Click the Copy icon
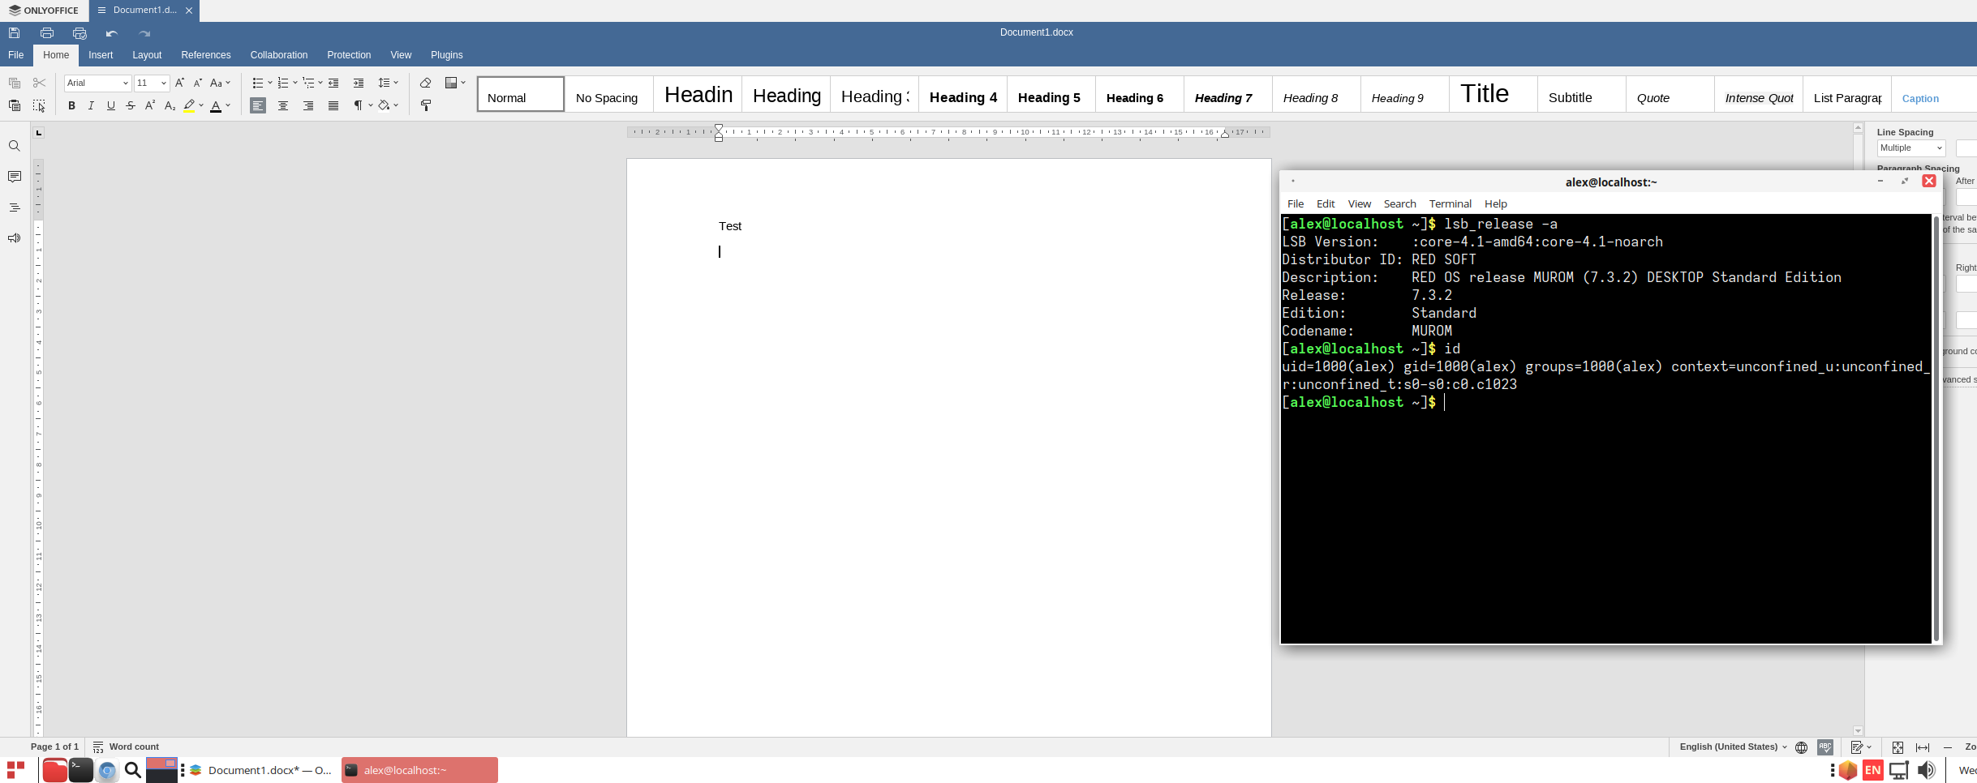This screenshot has height=783, width=1977. point(15,83)
